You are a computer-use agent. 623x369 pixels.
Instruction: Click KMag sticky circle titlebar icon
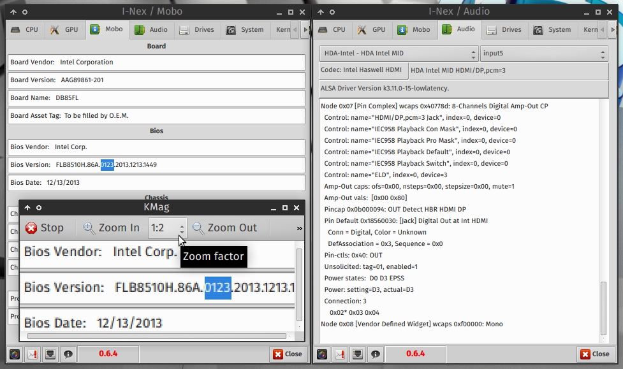click(39, 208)
